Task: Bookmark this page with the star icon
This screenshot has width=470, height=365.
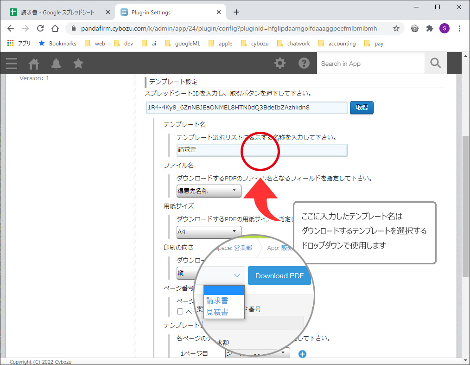Action: [x=396, y=28]
